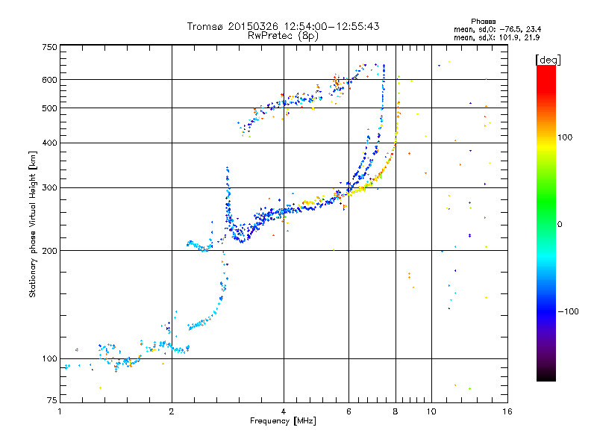The image size is (597, 448).
Task: Click colorbar tick label '100'
Action: pos(565,137)
